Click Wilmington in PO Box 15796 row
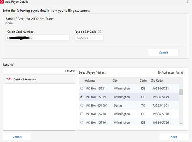 click(x=122, y=122)
